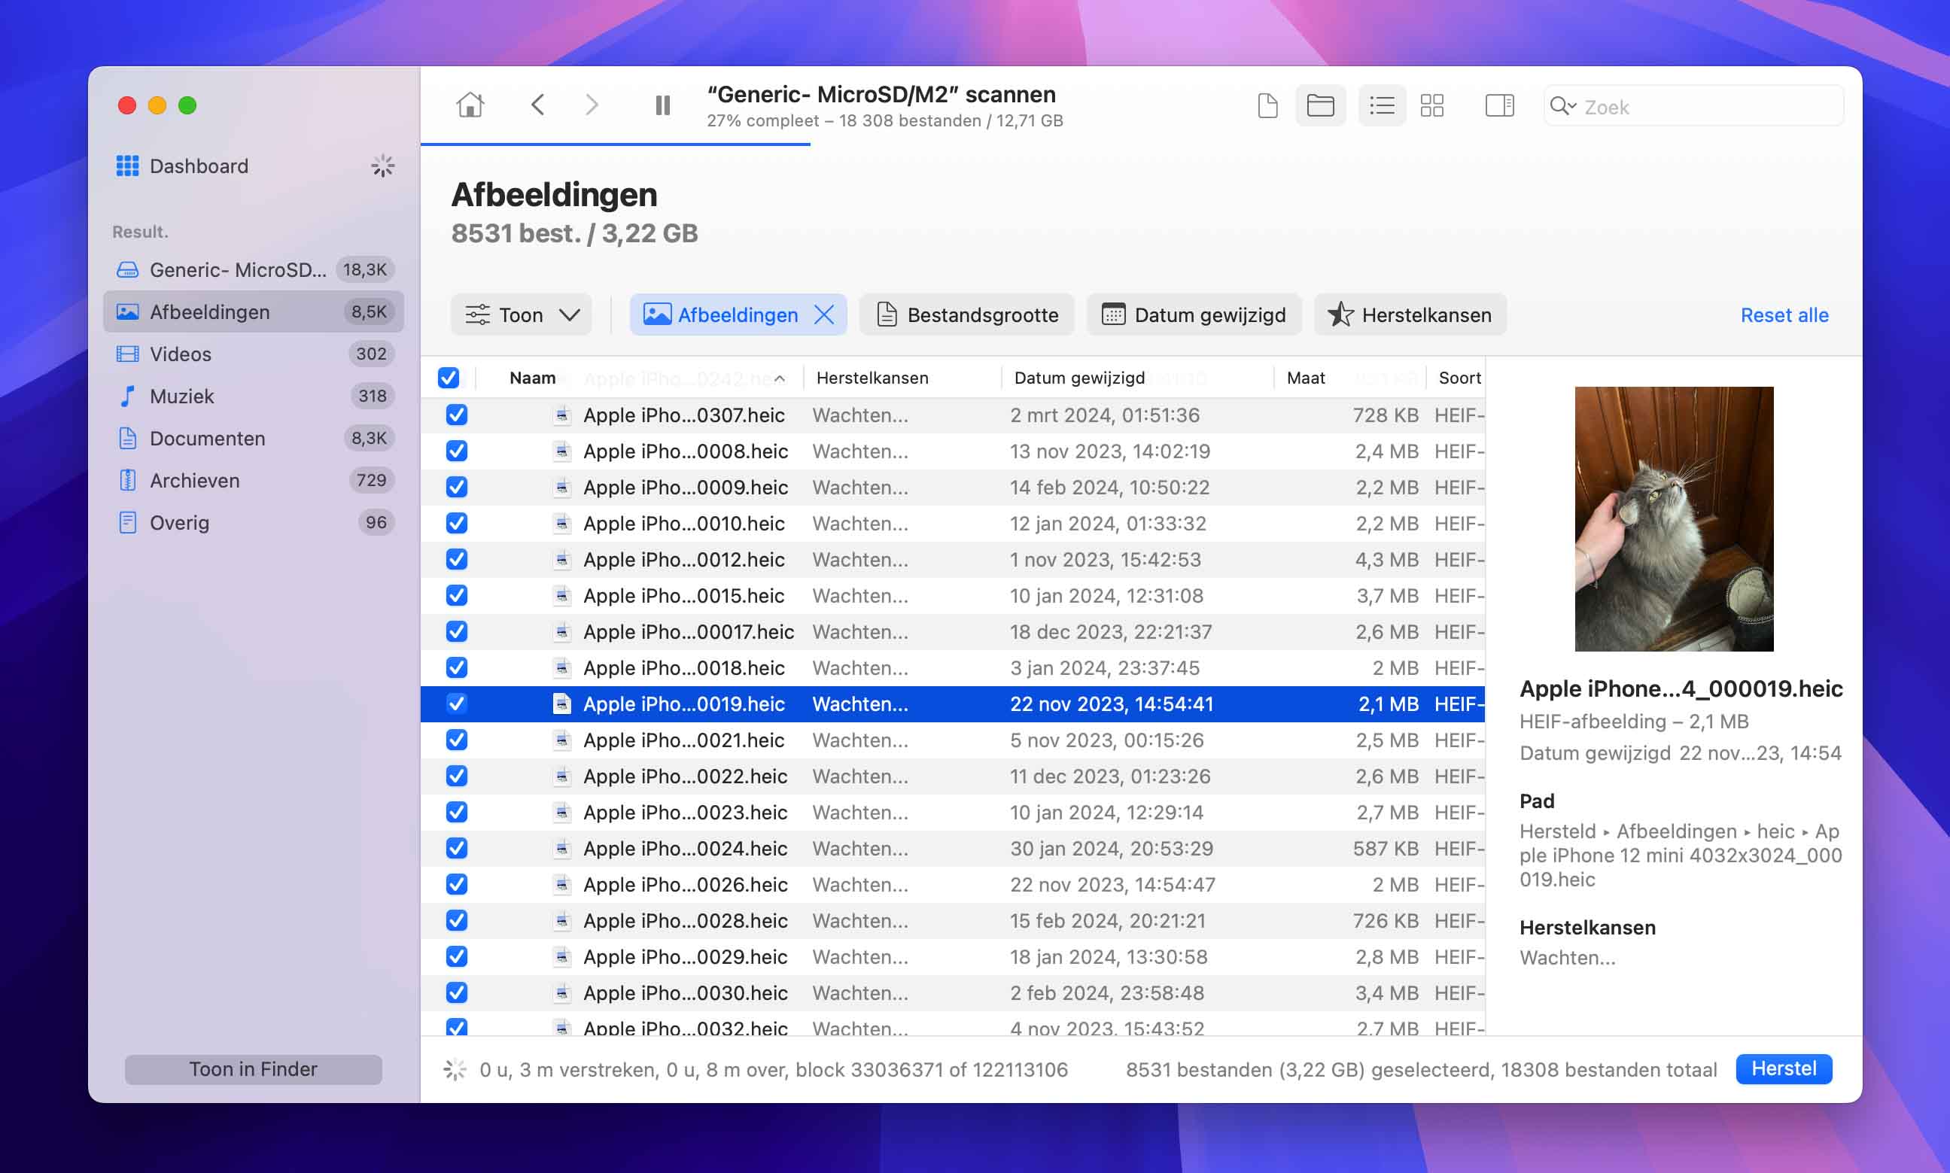1950x1173 pixels.
Task: Click file icon of Apple iPho...0018.heic
Action: pos(561,668)
